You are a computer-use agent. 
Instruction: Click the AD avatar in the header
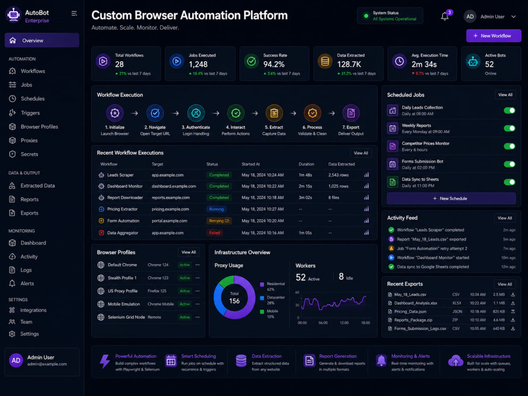click(x=470, y=16)
